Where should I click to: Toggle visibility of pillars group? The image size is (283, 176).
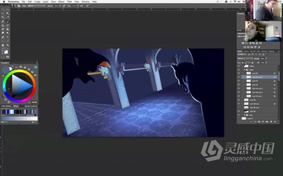click(x=239, y=70)
